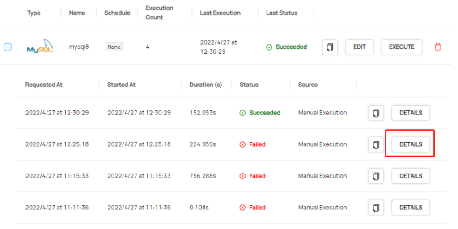Delete the mysql8 job with trash icon

point(438,47)
